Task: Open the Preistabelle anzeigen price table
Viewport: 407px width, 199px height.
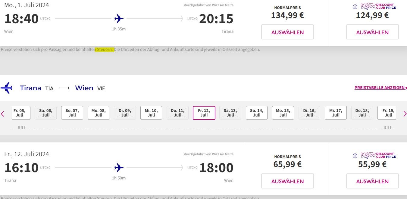Action: [x=380, y=88]
